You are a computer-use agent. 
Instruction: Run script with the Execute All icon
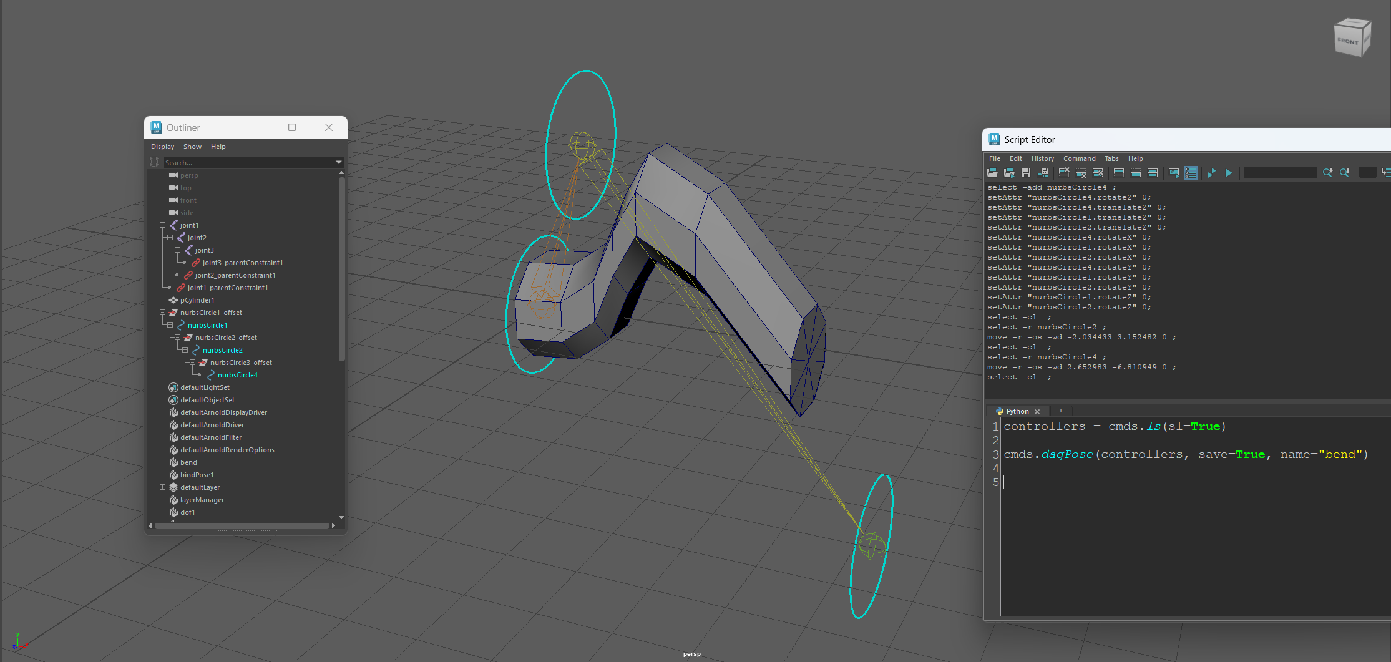click(x=1211, y=173)
